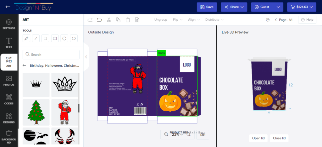This screenshot has width=322, height=147.
Task: Select the ellipse shape tool
Action: point(74,38)
